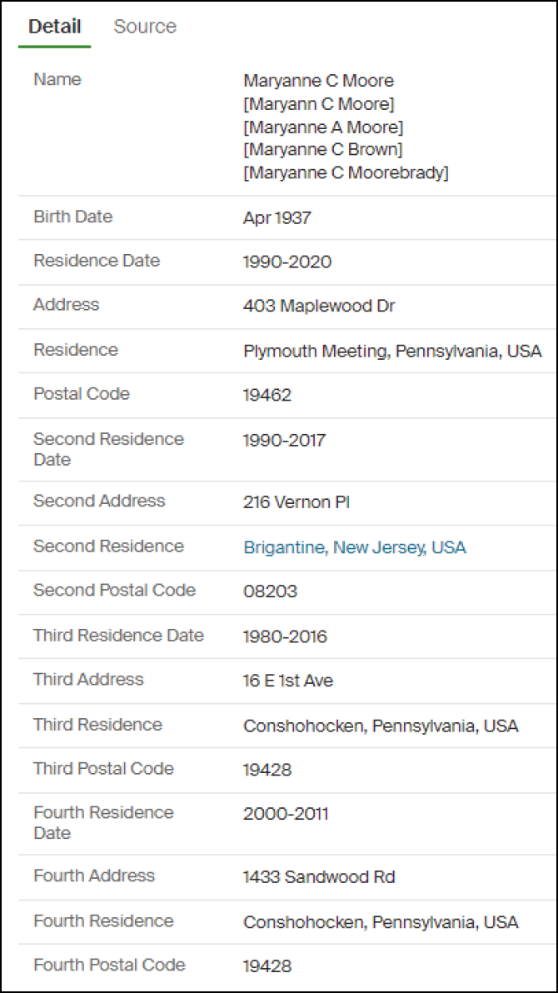This screenshot has width=558, height=993.
Task: Click second residence date 1990-2017
Action: pyautogui.click(x=284, y=440)
